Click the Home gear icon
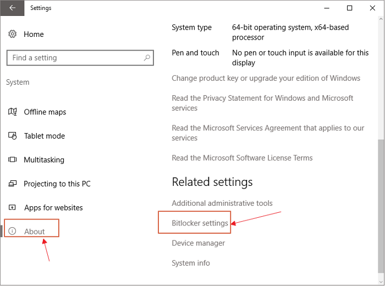Image resolution: width=385 pixels, height=286 pixels. click(13, 34)
